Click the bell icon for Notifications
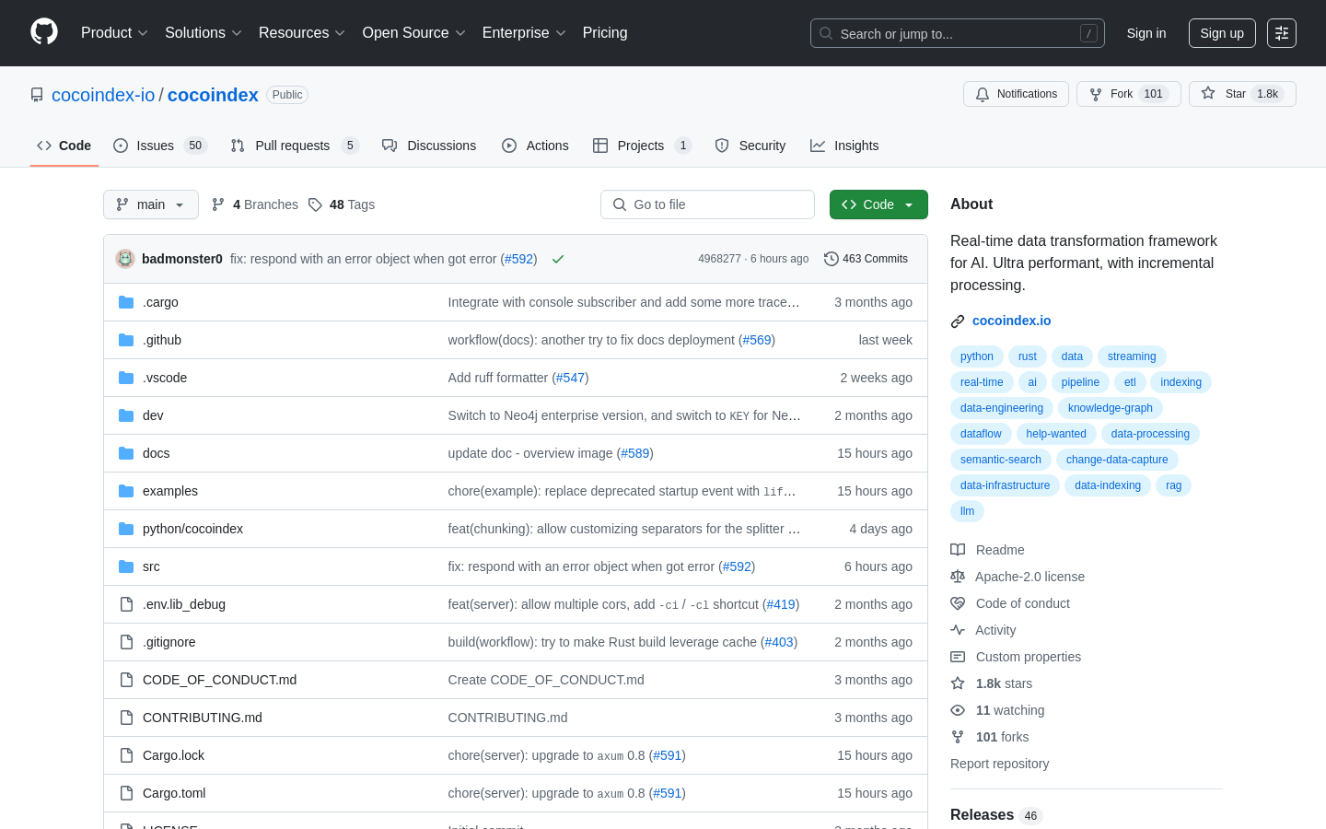 tap(983, 94)
